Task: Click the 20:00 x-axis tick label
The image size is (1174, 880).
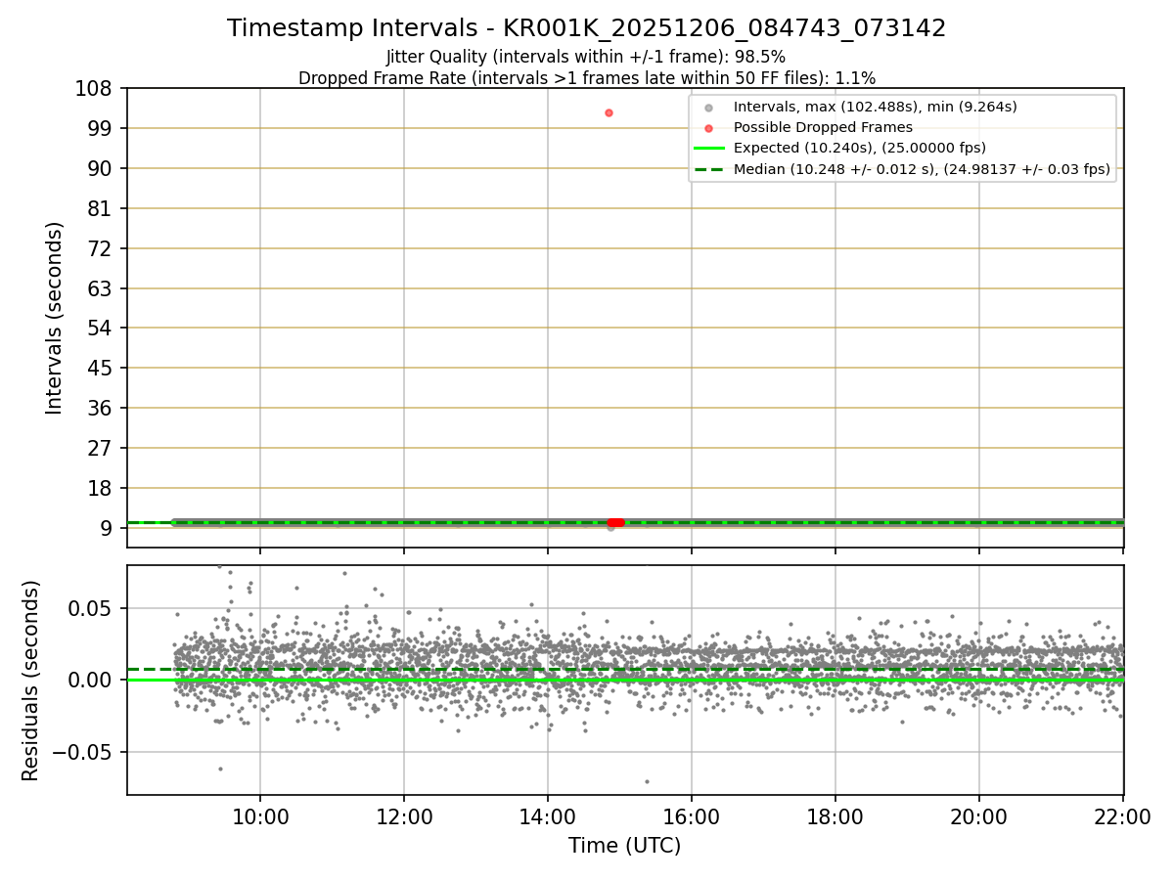Action: point(979,817)
